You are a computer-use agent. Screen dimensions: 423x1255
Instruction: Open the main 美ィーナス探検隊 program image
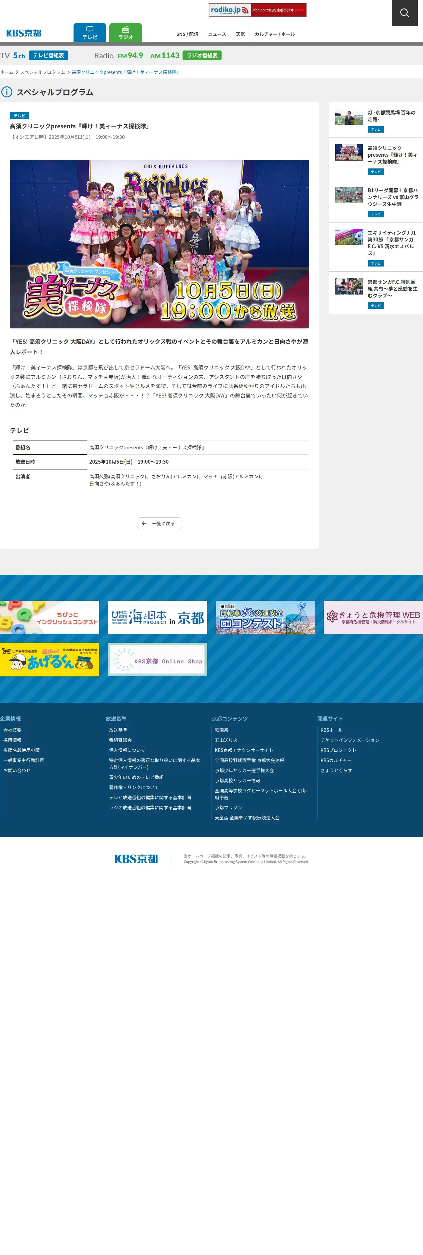click(159, 244)
